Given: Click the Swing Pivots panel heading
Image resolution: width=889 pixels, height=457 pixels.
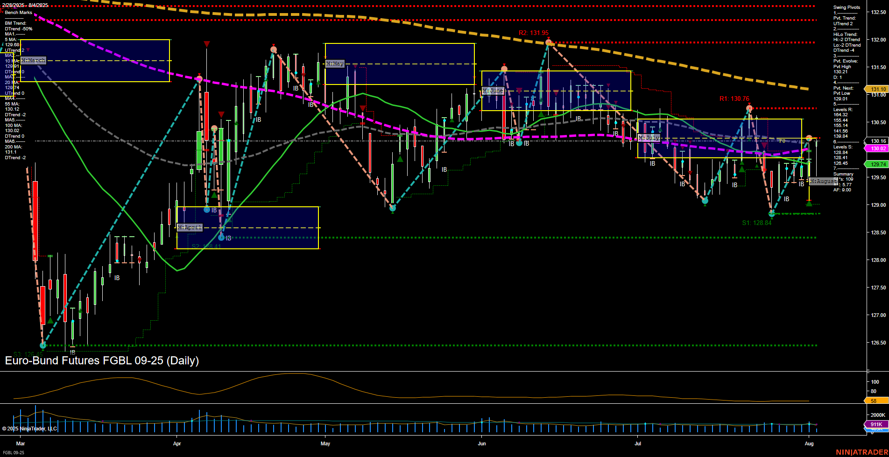Looking at the screenshot, I should 847,7.
